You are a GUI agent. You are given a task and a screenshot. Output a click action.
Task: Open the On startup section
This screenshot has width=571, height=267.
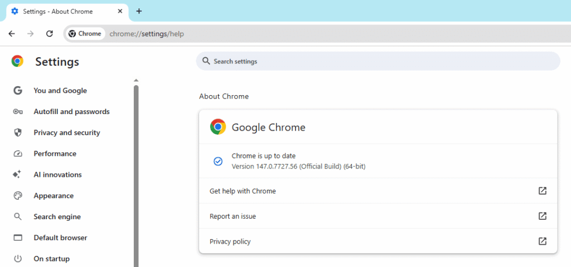(x=52, y=259)
